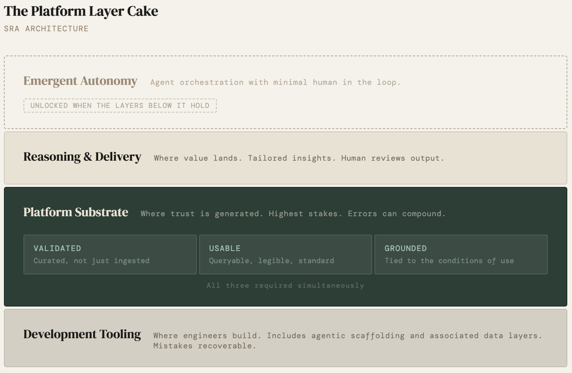The width and height of the screenshot is (572, 373).
Task: Open the "Reasoning & Delivery" layer heading
Action: [82, 157]
